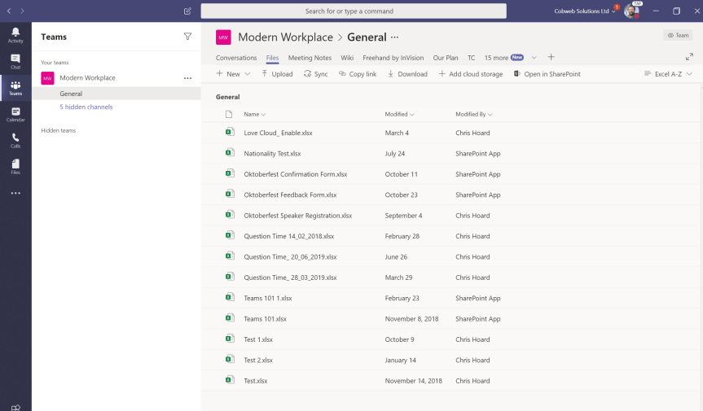The height and width of the screenshot is (411, 703).
Task: Expand the 15 more tabs dropdown
Action: coord(511,58)
